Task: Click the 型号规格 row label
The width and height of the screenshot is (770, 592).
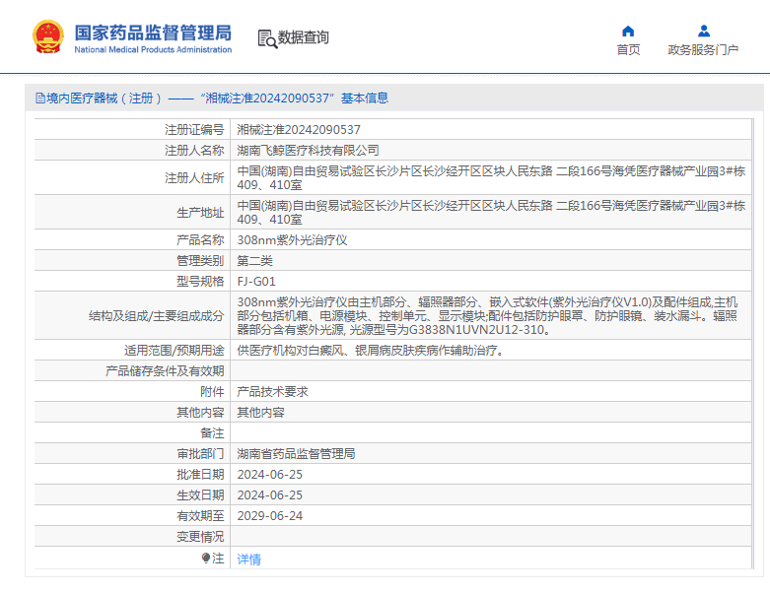Action: (x=200, y=281)
